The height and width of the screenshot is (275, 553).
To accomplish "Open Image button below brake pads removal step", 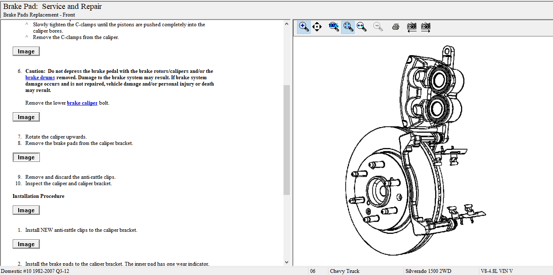I will [26, 157].
